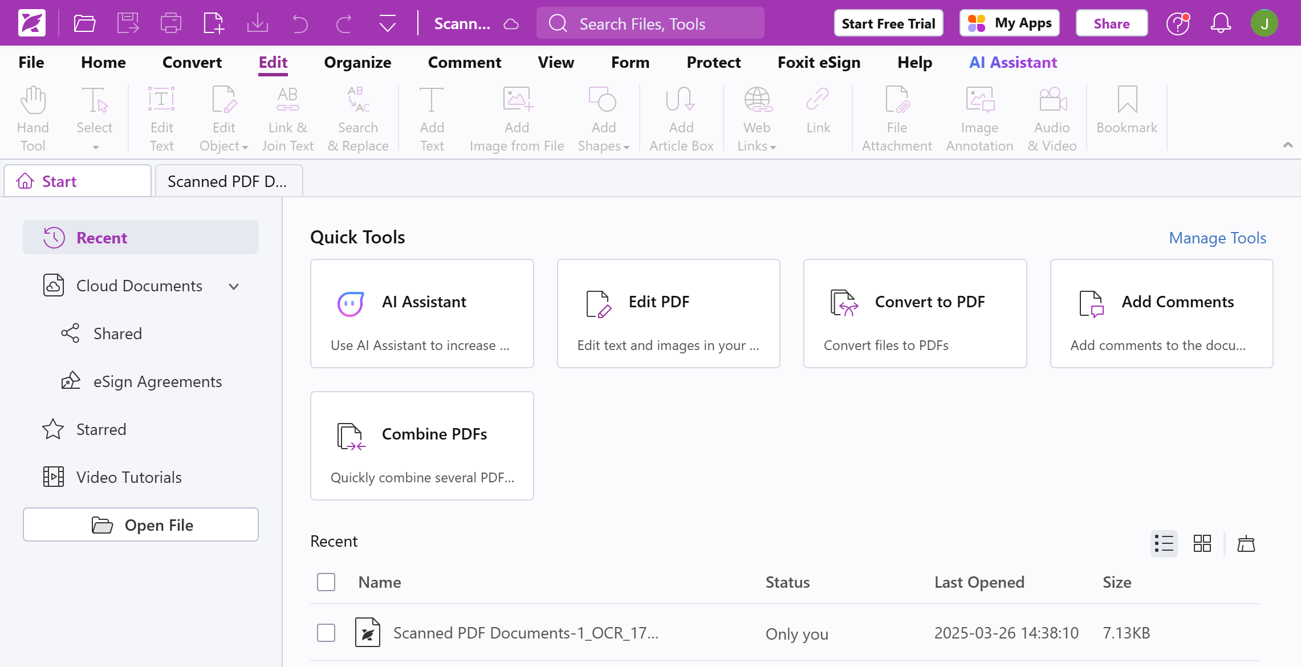Viewport: 1301px width, 667px height.
Task: Click the Search Files, Tools field
Action: tap(650, 23)
